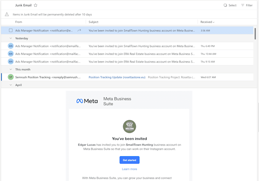
Task: Open the SmallTown Hunting email from Thu 6:49 PM
Action: (x=127, y=46)
